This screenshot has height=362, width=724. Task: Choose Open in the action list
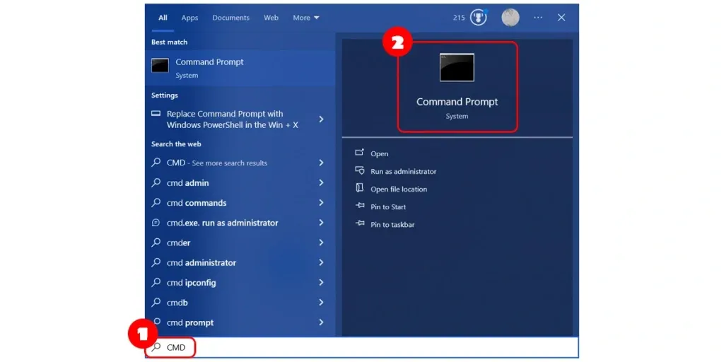(x=379, y=153)
